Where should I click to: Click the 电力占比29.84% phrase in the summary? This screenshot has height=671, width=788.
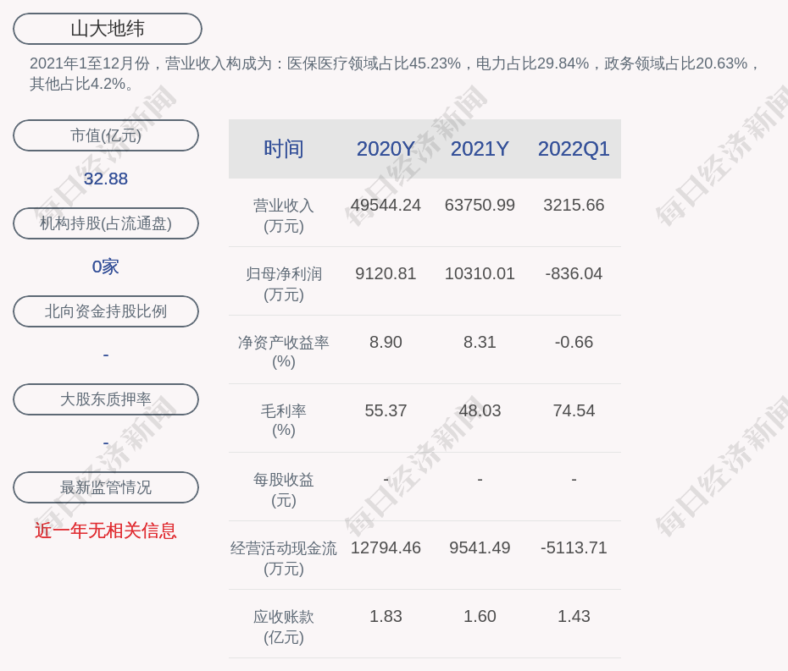coord(533,63)
